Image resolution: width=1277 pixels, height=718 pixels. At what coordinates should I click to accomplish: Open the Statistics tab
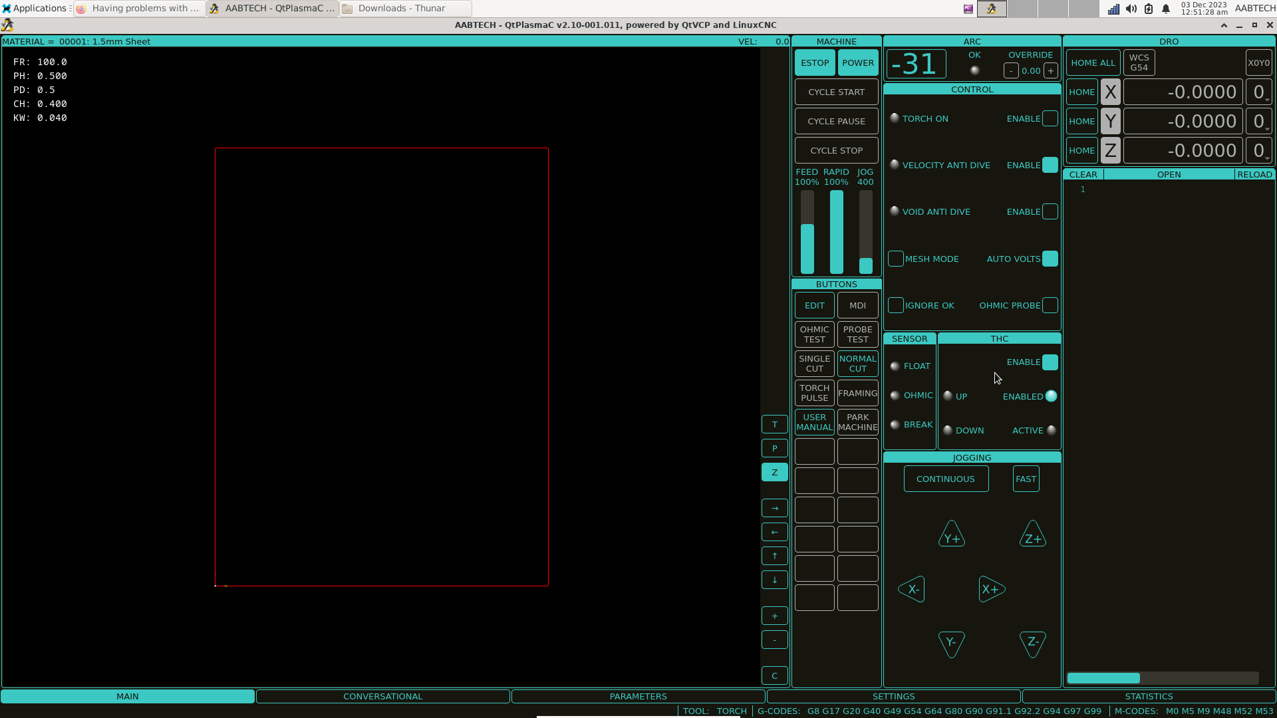point(1149,696)
